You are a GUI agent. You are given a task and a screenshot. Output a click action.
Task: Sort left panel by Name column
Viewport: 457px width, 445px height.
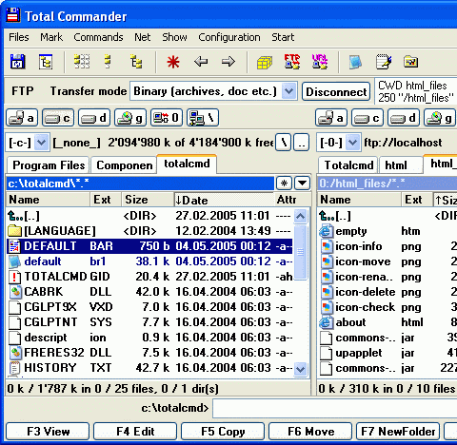click(48, 200)
